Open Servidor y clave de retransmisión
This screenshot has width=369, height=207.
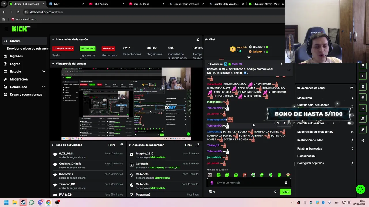point(28,49)
